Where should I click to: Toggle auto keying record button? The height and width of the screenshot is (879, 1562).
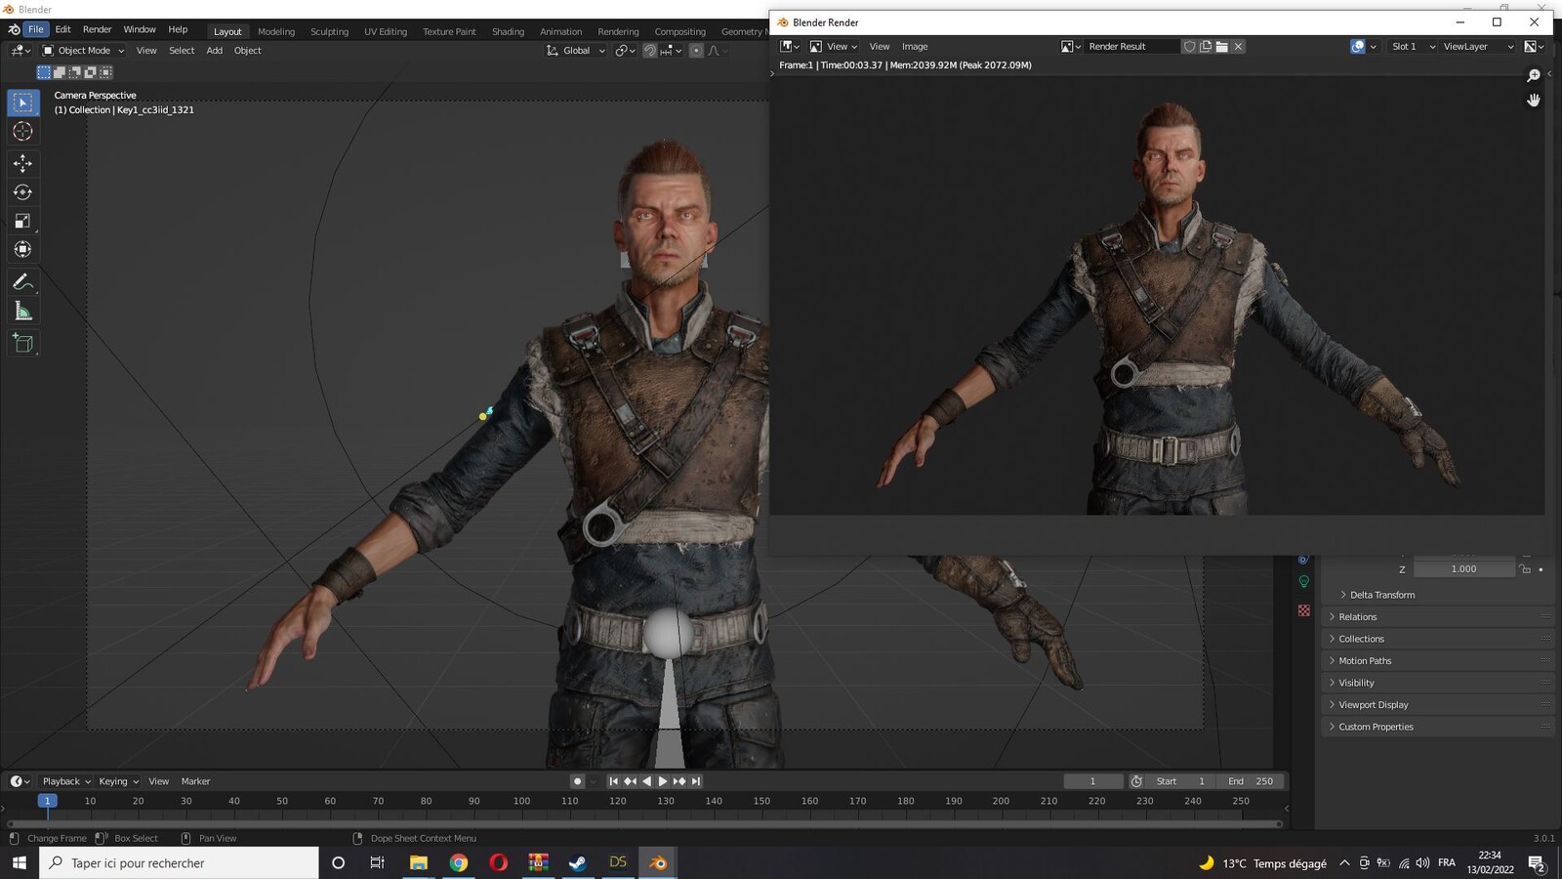pyautogui.click(x=577, y=781)
